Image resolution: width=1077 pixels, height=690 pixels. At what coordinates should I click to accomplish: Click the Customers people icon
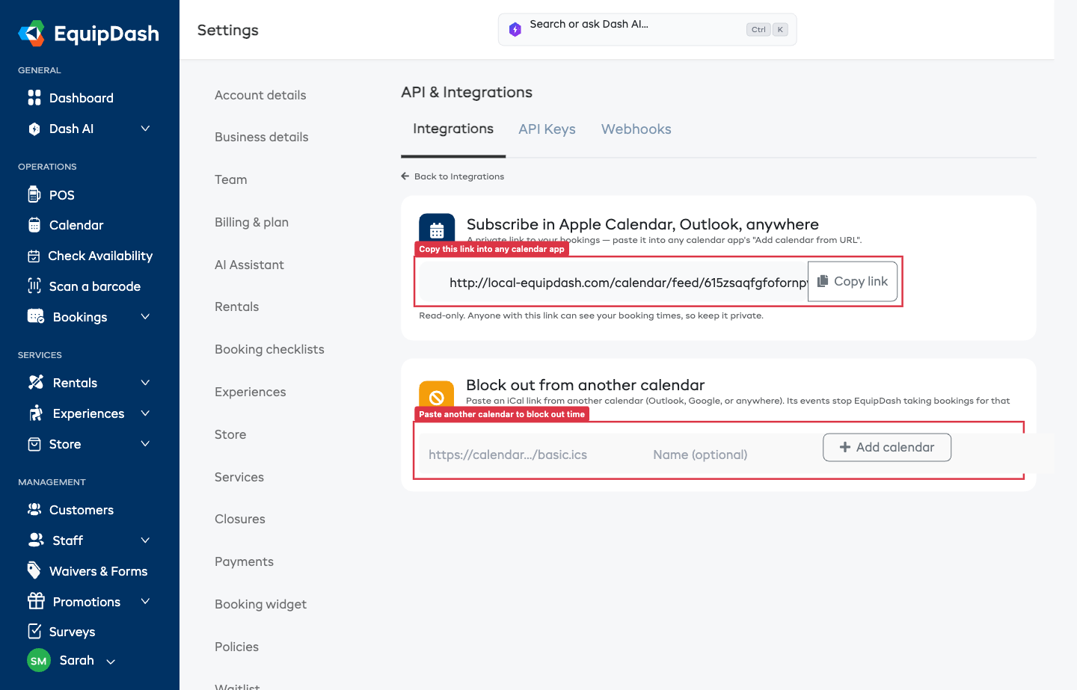pos(34,509)
